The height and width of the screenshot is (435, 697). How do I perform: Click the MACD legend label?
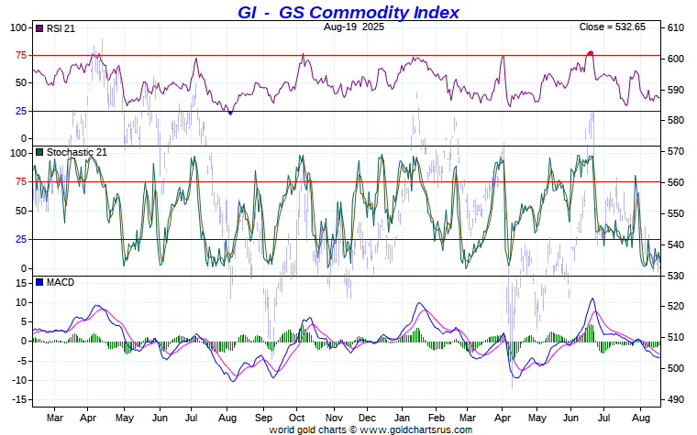[x=61, y=282]
